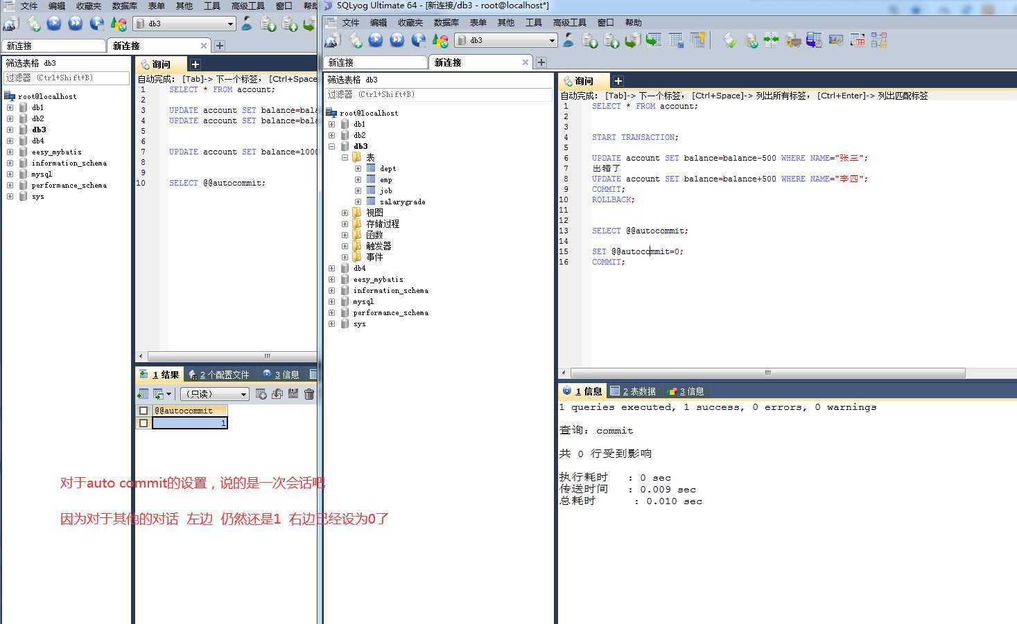This screenshot has height=624, width=1017.
Task: Click Execute and Edit Resultset icon, right window
Action: (419, 40)
